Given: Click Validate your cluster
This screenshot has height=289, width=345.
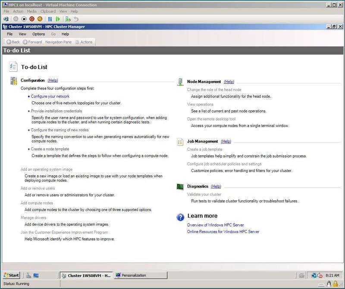Looking at the screenshot, I should pyautogui.click(x=204, y=194).
